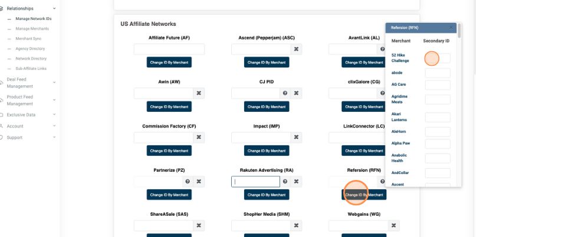Collapse the Relationships sidebar section

54,9
